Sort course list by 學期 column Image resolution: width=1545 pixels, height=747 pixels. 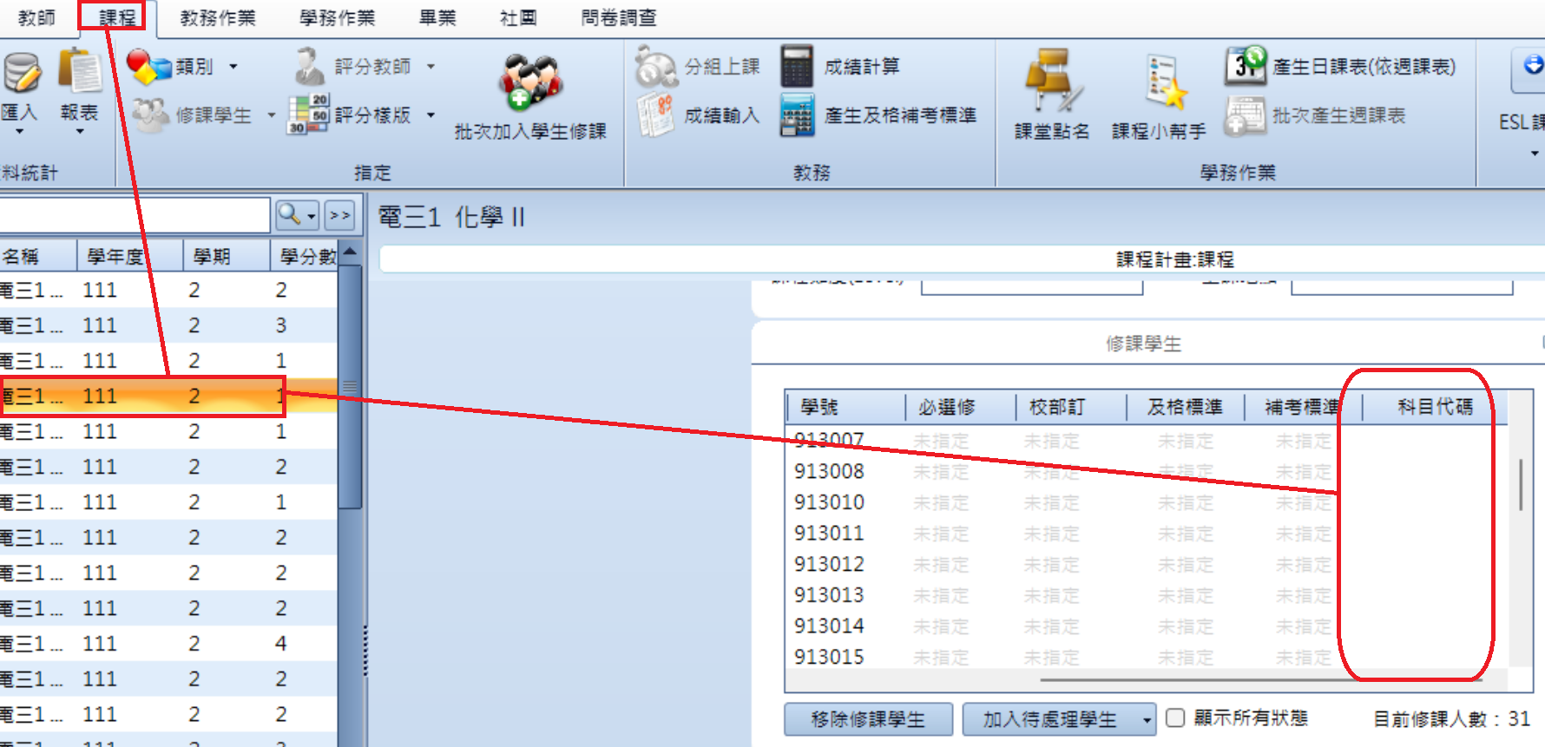click(x=226, y=256)
